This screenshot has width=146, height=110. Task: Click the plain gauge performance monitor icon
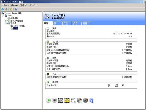[86, 100]
